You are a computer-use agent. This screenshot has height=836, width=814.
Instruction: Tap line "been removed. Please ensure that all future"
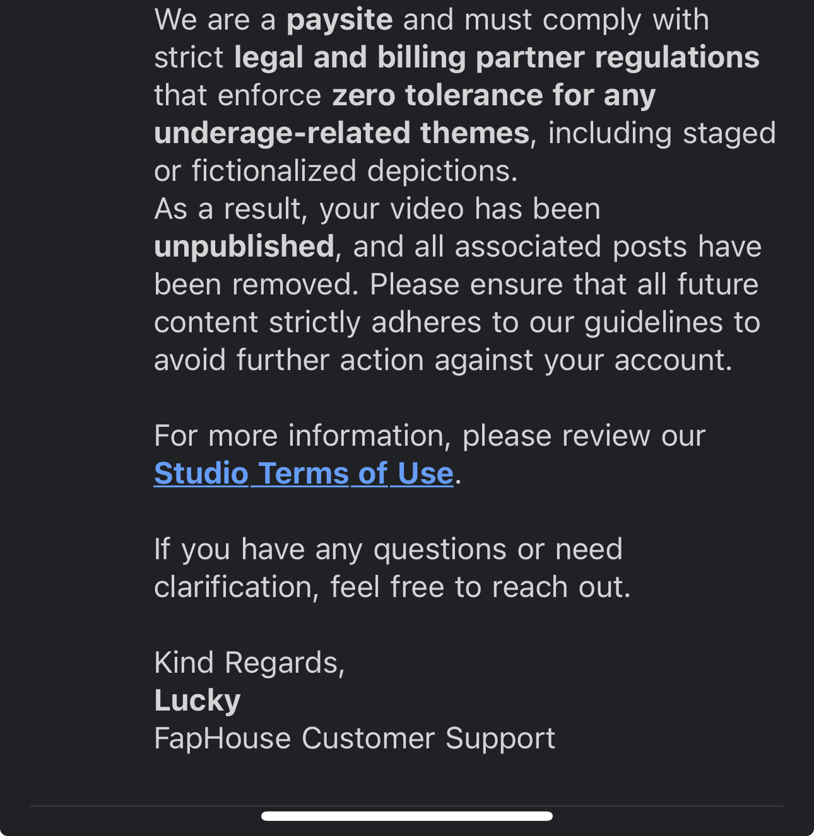coord(456,284)
